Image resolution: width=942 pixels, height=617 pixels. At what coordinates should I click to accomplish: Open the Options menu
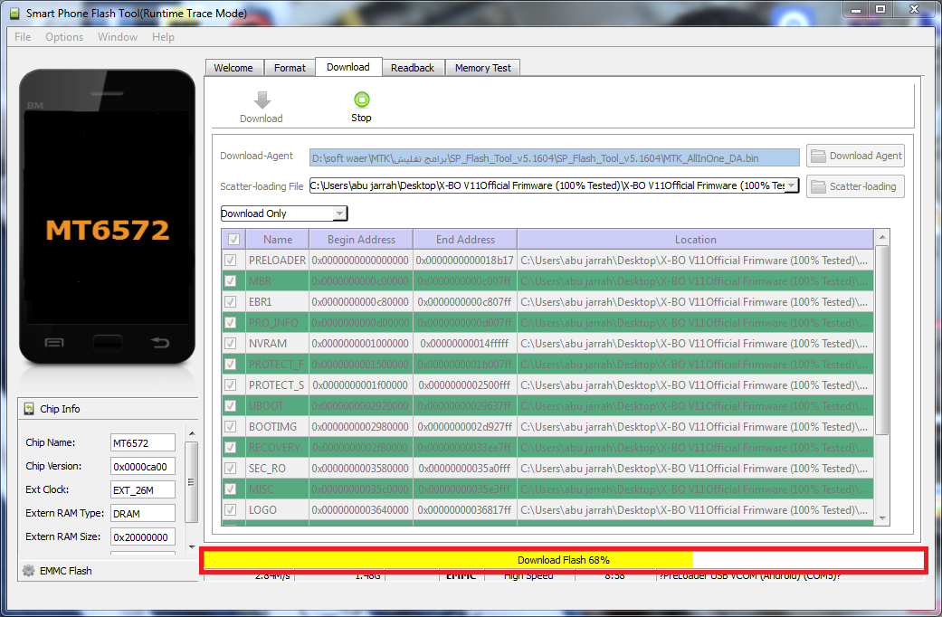[x=64, y=37]
